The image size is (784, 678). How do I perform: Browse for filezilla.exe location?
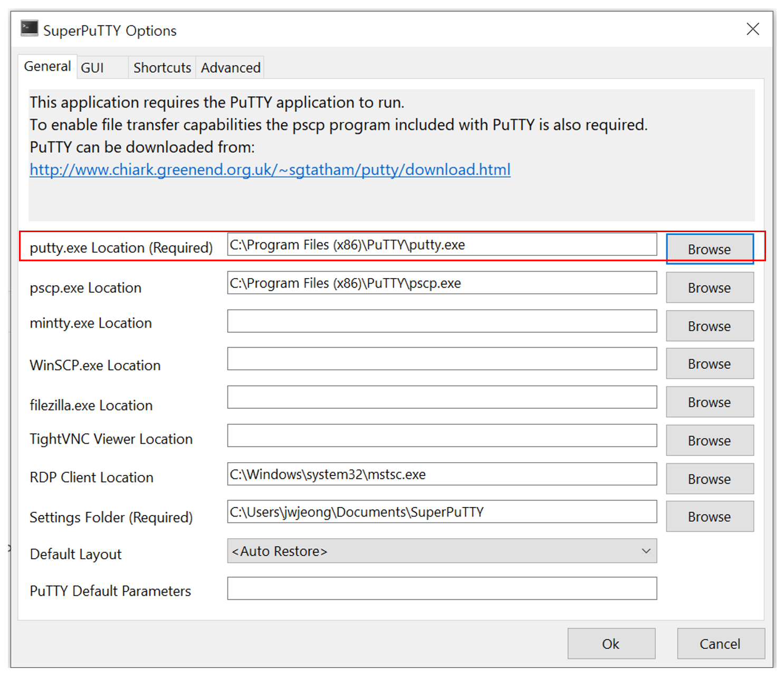710,402
